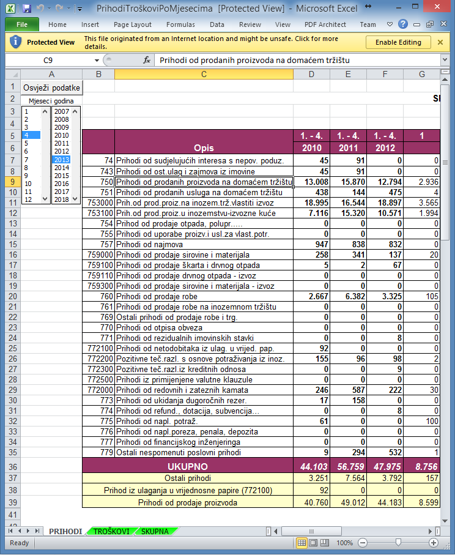Select column F header
455x555 pixels.
click(x=385, y=74)
